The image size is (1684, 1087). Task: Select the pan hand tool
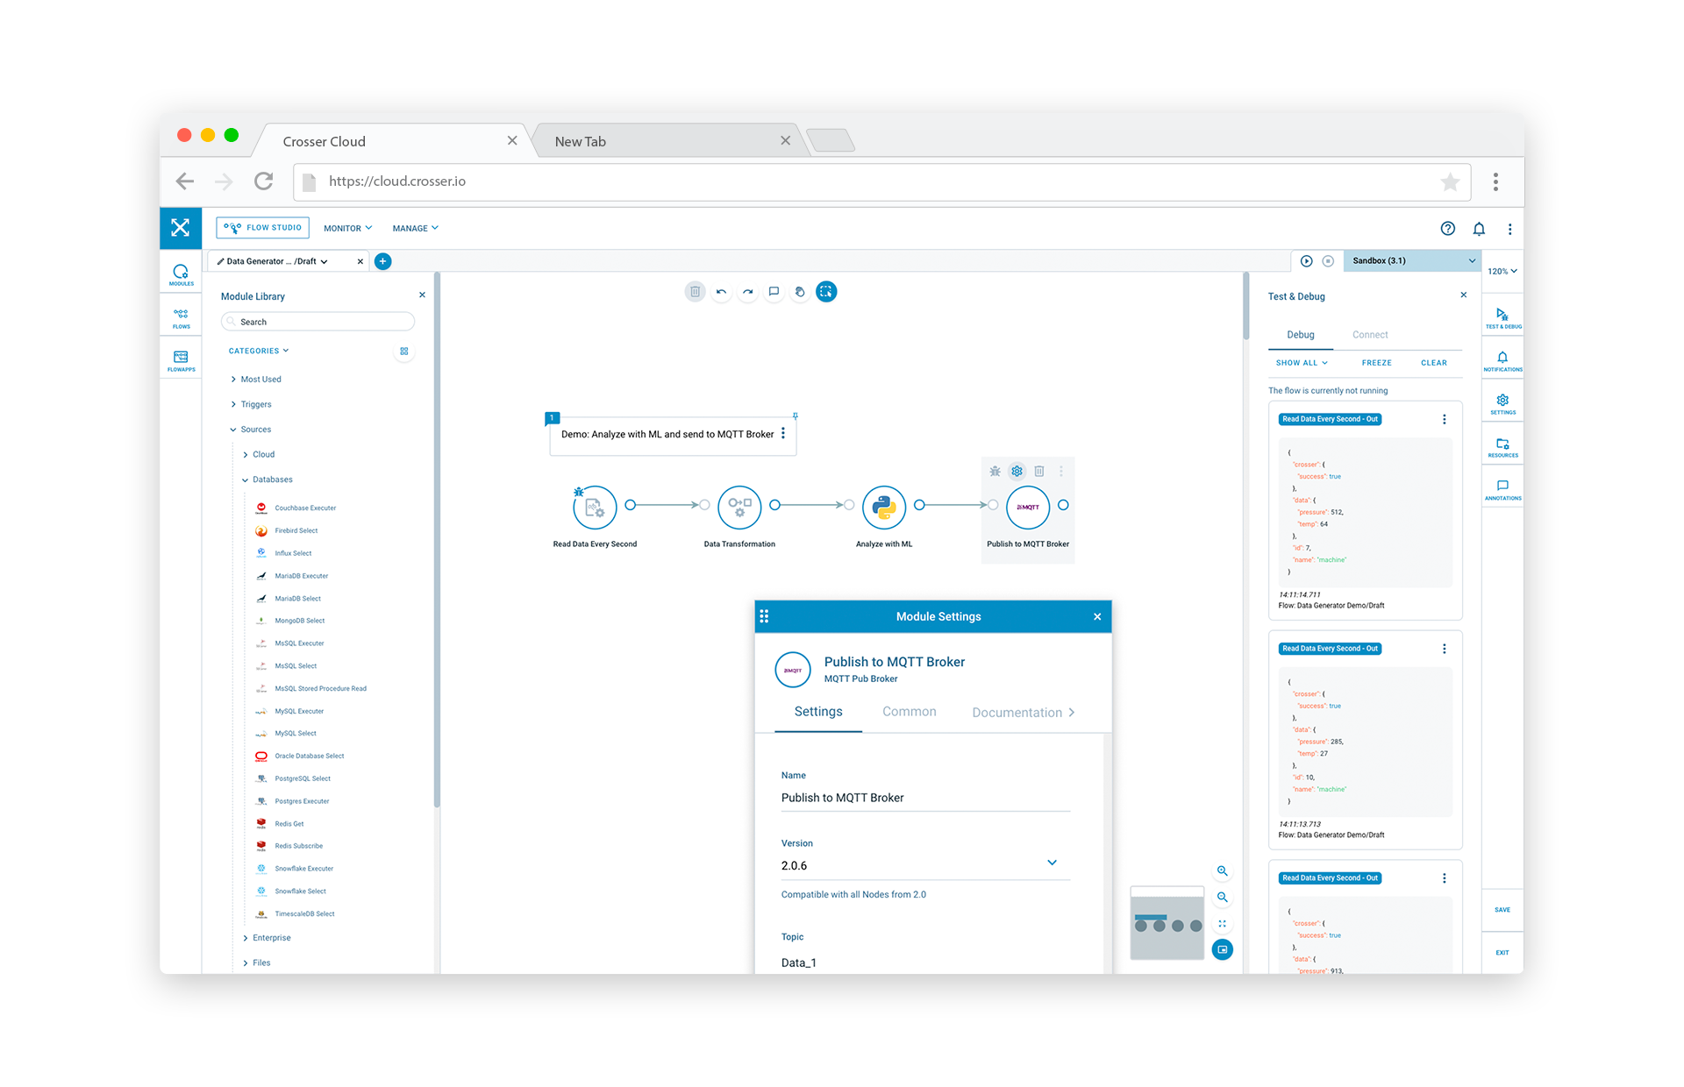(800, 292)
